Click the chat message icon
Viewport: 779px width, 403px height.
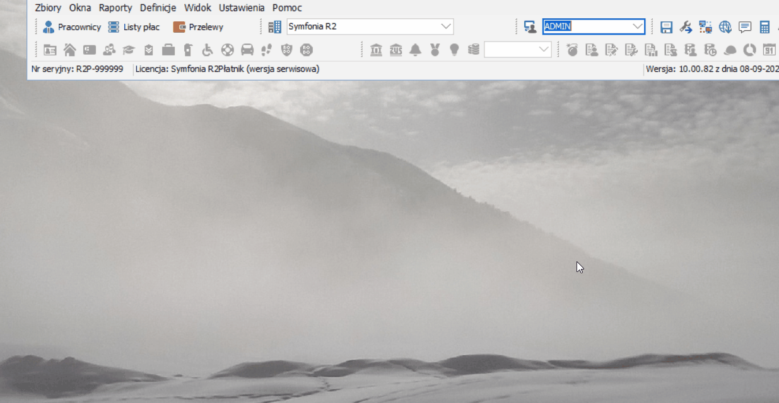745,27
